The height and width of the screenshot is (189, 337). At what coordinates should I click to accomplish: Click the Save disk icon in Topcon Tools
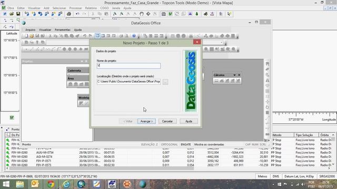18,14
